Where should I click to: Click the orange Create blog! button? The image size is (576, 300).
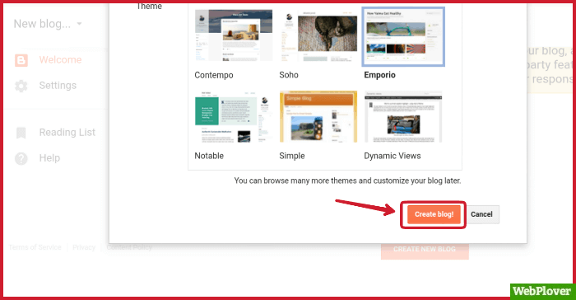pyautogui.click(x=434, y=214)
